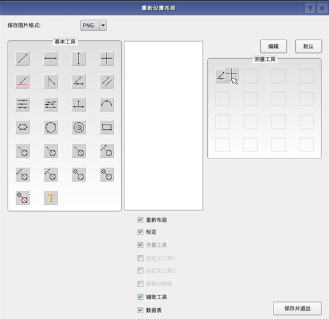This screenshot has height=319, width=329.
Task: Open the help question mark button
Action: 310,8
